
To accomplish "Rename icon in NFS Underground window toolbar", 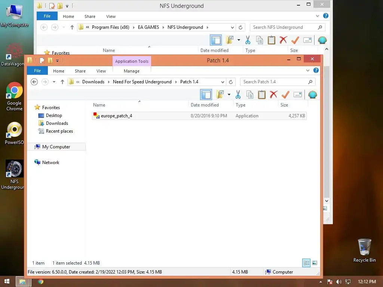I will coord(307,40).
